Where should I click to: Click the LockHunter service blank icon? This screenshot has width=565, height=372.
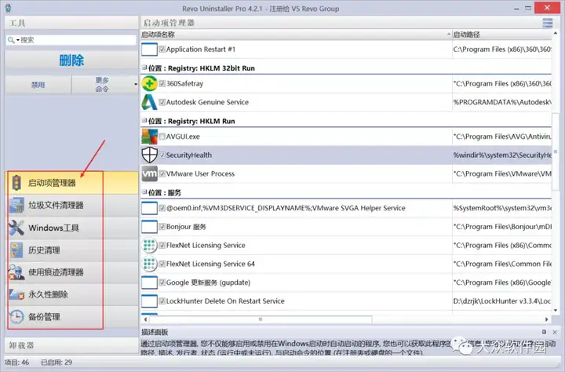coord(149,301)
